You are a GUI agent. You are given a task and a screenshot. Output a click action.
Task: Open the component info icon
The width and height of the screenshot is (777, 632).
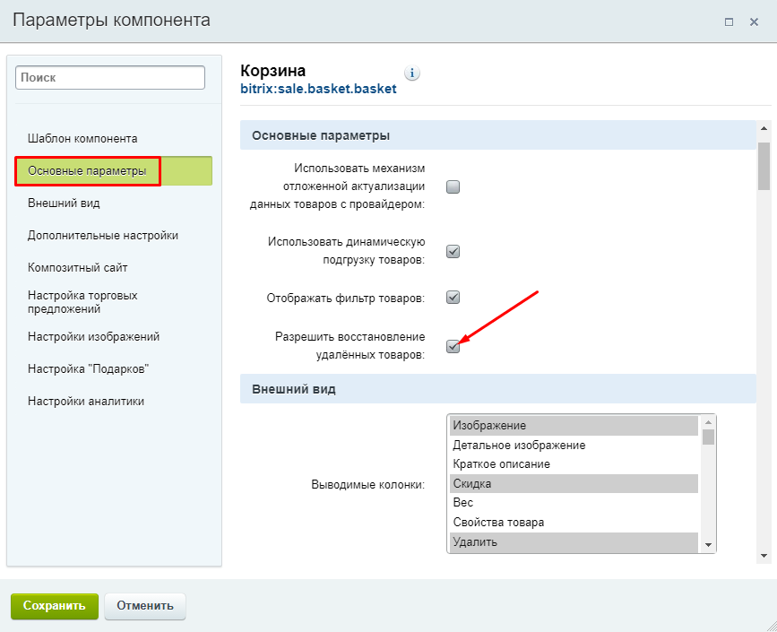(x=411, y=74)
